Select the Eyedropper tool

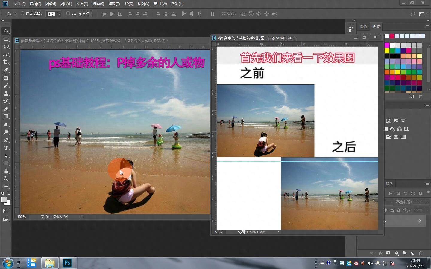coord(6,70)
